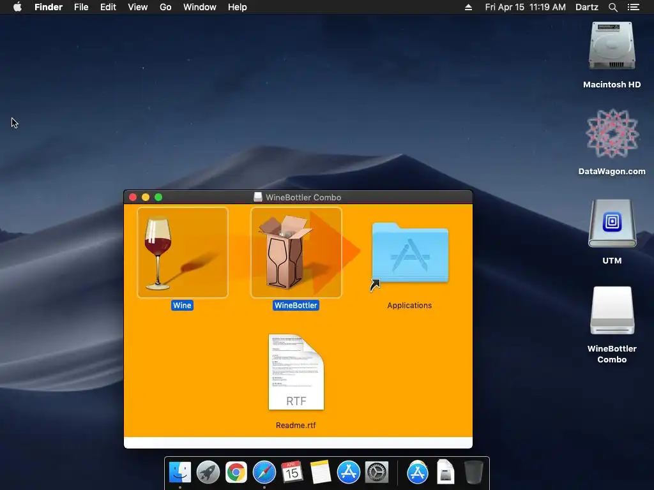Screen dimensions: 654x490
Task: Select the Wine app icon
Action: (182, 253)
